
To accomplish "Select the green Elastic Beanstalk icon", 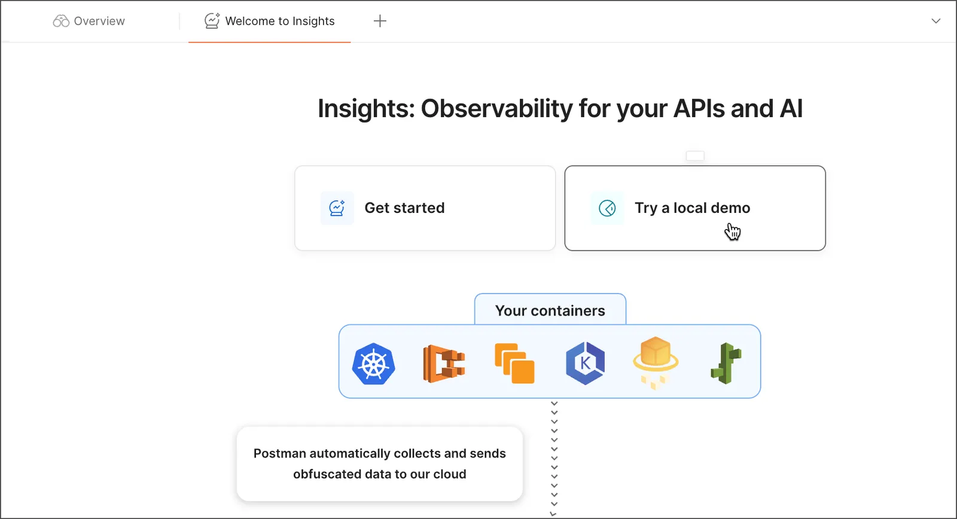I will (726, 363).
